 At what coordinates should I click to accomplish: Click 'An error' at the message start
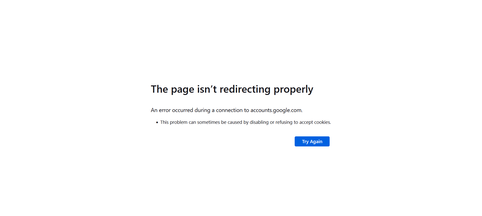coord(161,110)
